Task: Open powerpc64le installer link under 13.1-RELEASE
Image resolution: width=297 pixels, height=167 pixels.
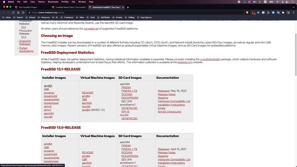Action: [x=52, y=100]
